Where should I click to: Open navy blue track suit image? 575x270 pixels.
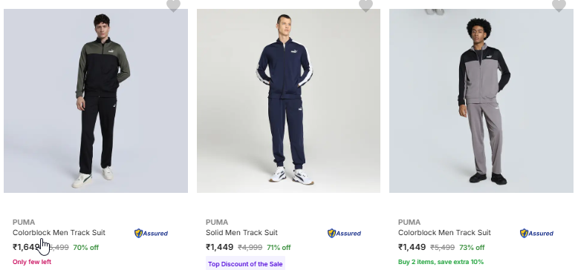pos(288,101)
